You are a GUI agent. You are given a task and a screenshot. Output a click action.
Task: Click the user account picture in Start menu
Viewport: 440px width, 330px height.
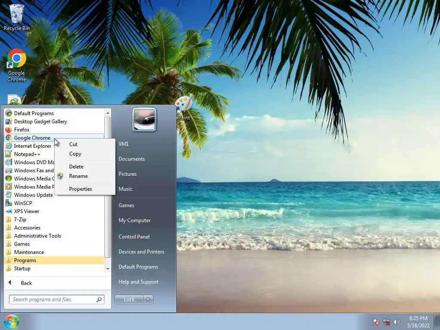point(144,119)
